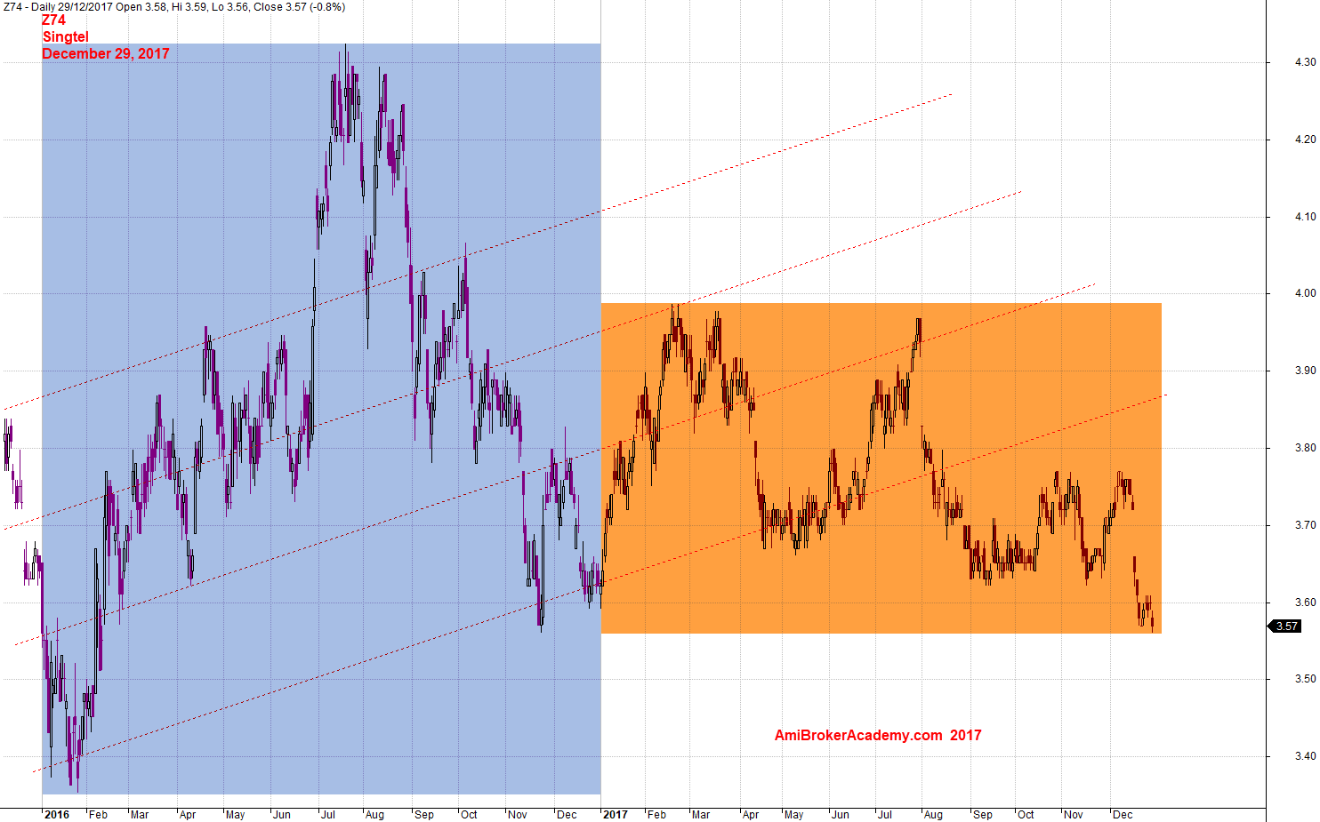1320x822 pixels.
Task: Click the 'December 29, 2017' date label
Action: click(x=106, y=53)
